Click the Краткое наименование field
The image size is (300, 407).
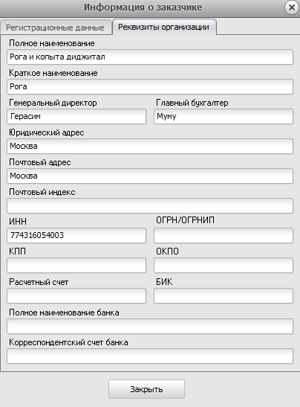(150, 87)
